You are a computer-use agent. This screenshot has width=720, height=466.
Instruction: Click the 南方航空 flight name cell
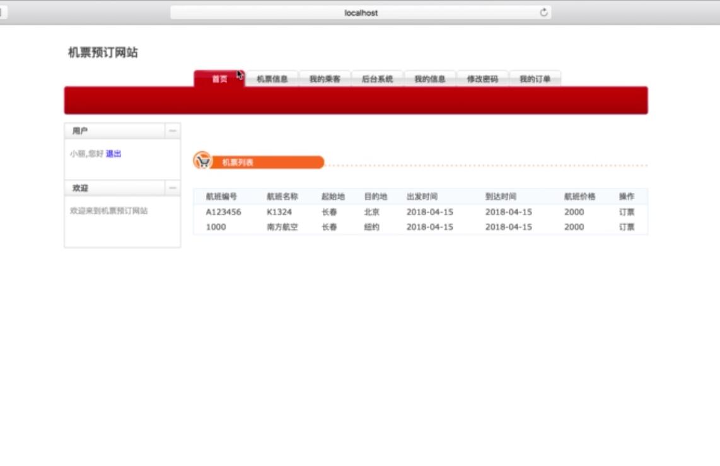[282, 227]
